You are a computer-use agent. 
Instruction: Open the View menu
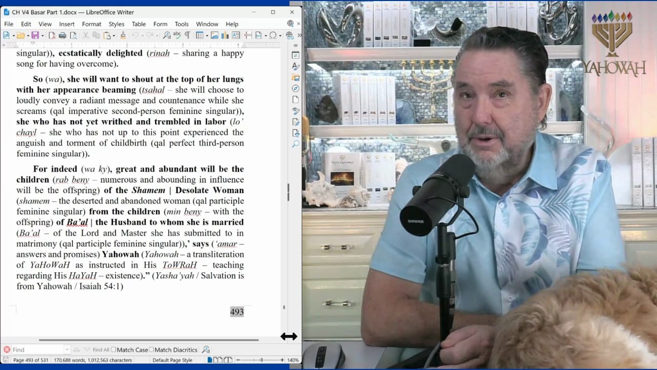[45, 24]
